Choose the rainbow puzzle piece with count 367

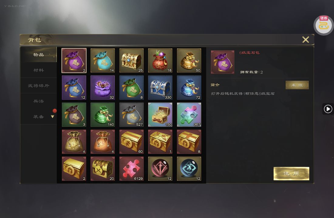[189, 115]
